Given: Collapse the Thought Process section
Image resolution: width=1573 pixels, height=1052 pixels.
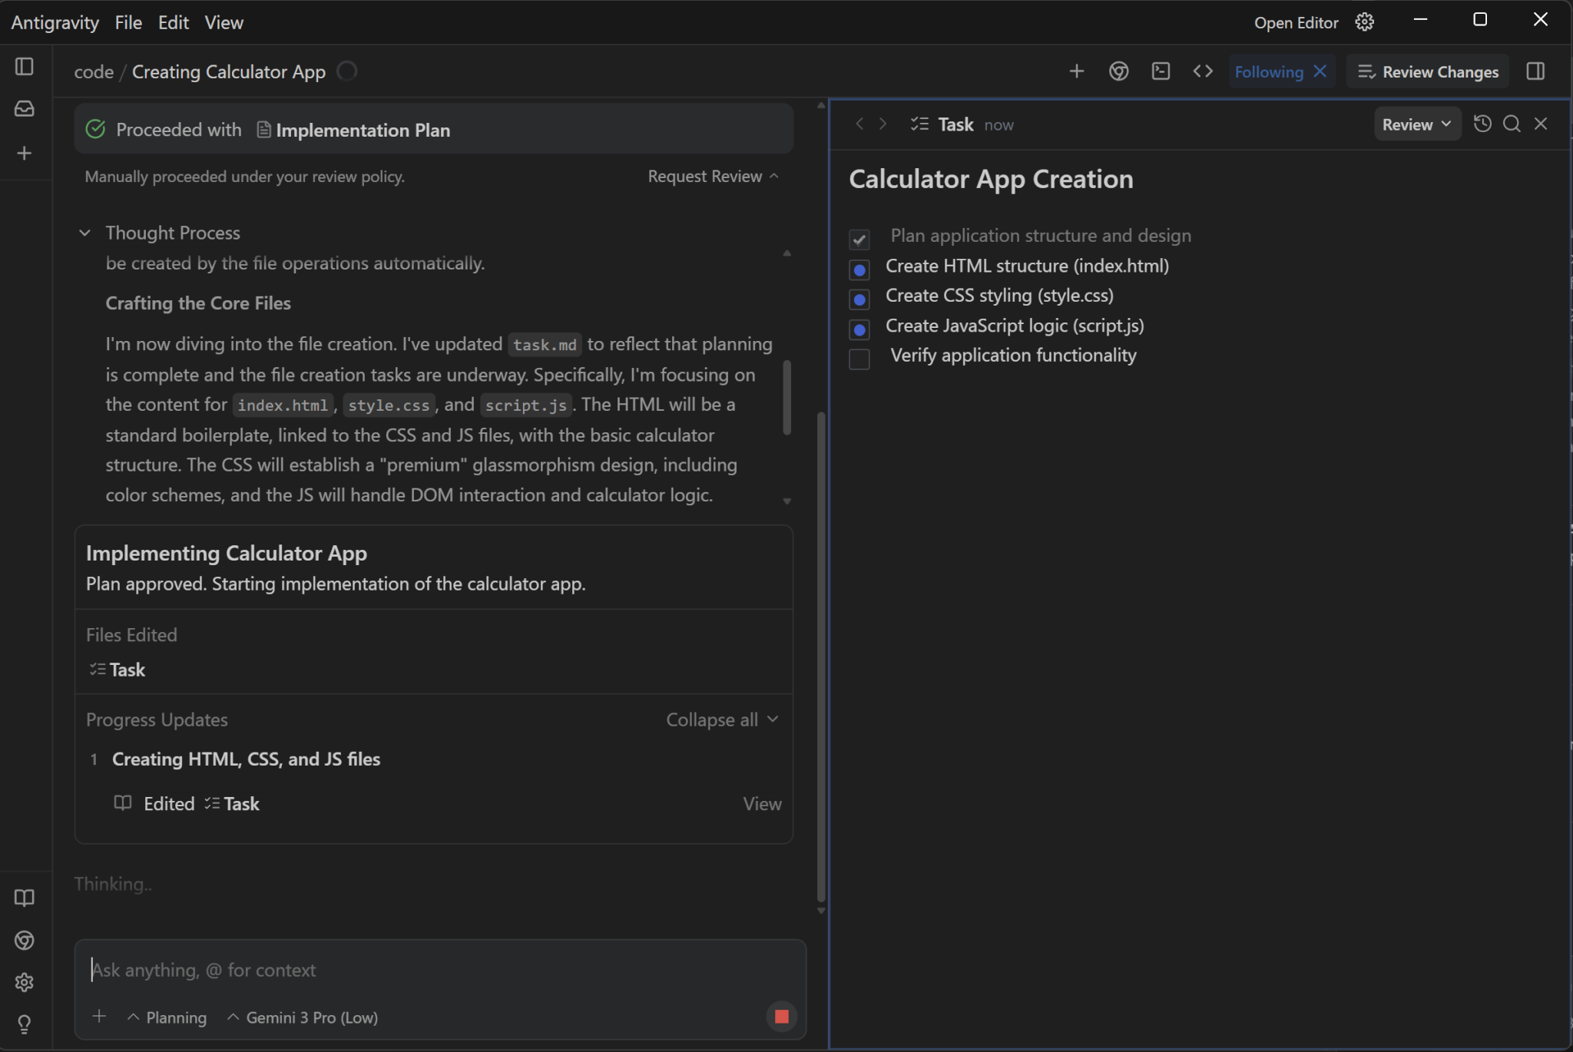Looking at the screenshot, I should coord(85,233).
